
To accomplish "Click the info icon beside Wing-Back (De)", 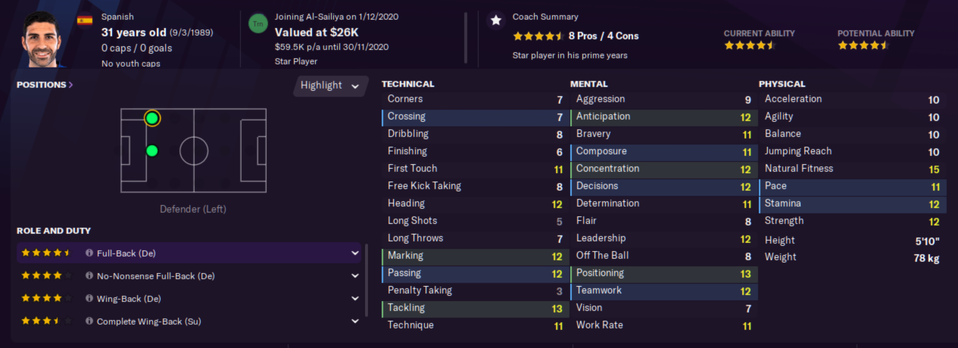I will (x=89, y=299).
